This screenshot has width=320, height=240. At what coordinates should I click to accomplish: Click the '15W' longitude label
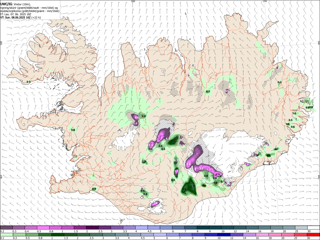pyautogui.click(x=265, y=1)
